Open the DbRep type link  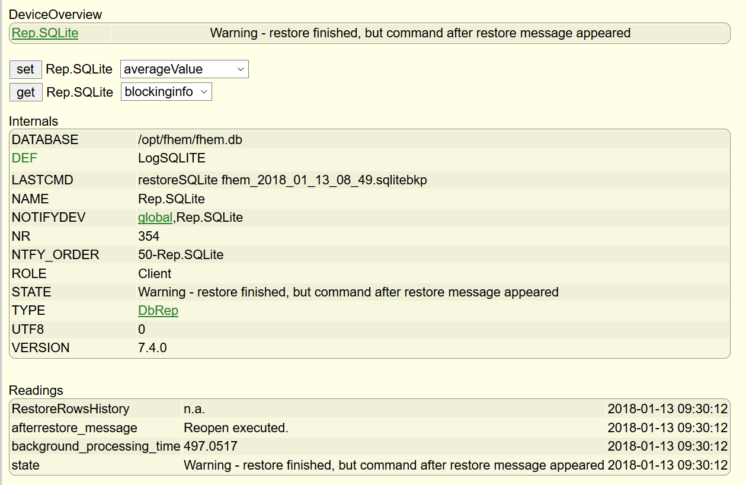tap(158, 311)
